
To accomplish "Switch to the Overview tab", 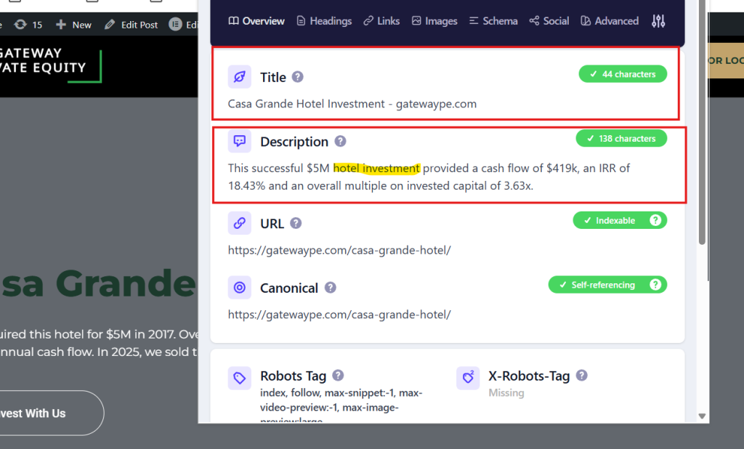I will [256, 21].
